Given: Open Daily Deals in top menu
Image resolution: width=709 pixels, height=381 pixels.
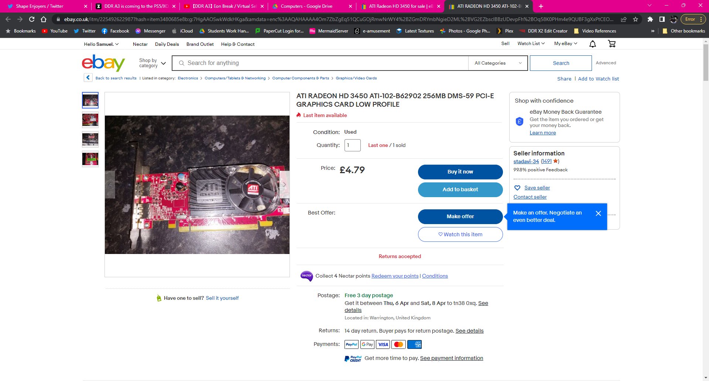Looking at the screenshot, I should click(x=167, y=44).
